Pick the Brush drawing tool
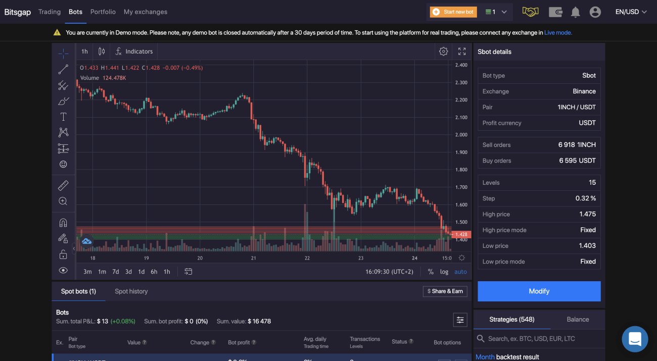Screen dimensions: 657x361 coord(63,100)
